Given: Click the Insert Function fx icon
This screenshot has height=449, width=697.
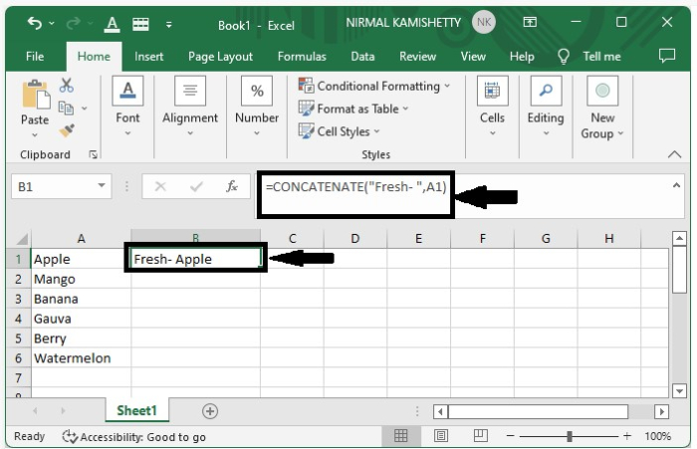Looking at the screenshot, I should (232, 186).
